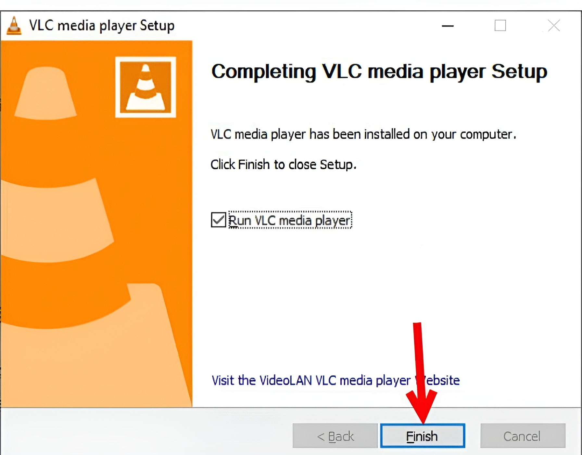The image size is (582, 455).
Task: Minimize the VLC Setup window
Action: tap(448, 26)
